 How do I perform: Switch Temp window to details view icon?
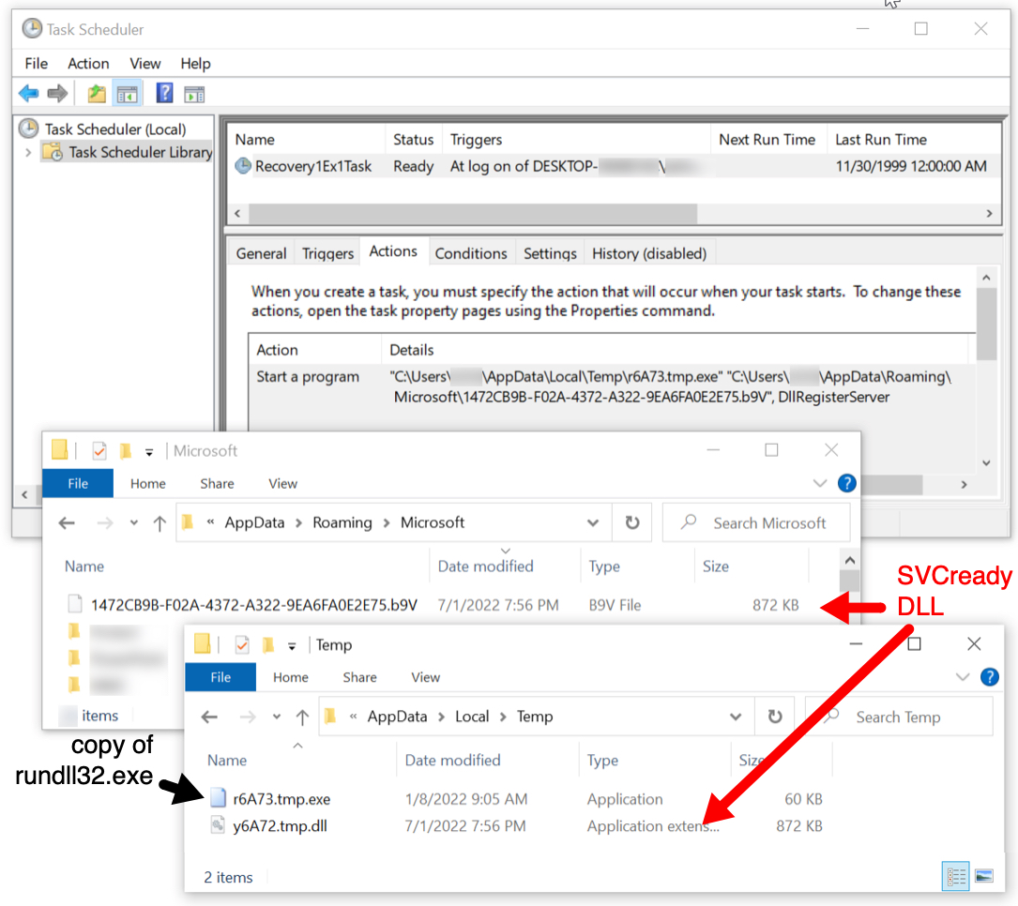click(x=956, y=877)
